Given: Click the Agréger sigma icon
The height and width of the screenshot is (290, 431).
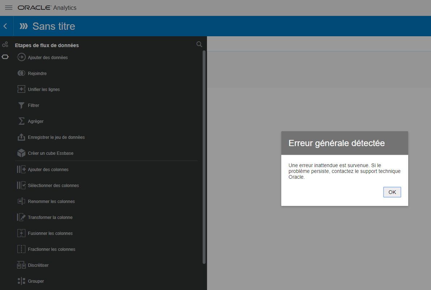Looking at the screenshot, I should (21, 121).
